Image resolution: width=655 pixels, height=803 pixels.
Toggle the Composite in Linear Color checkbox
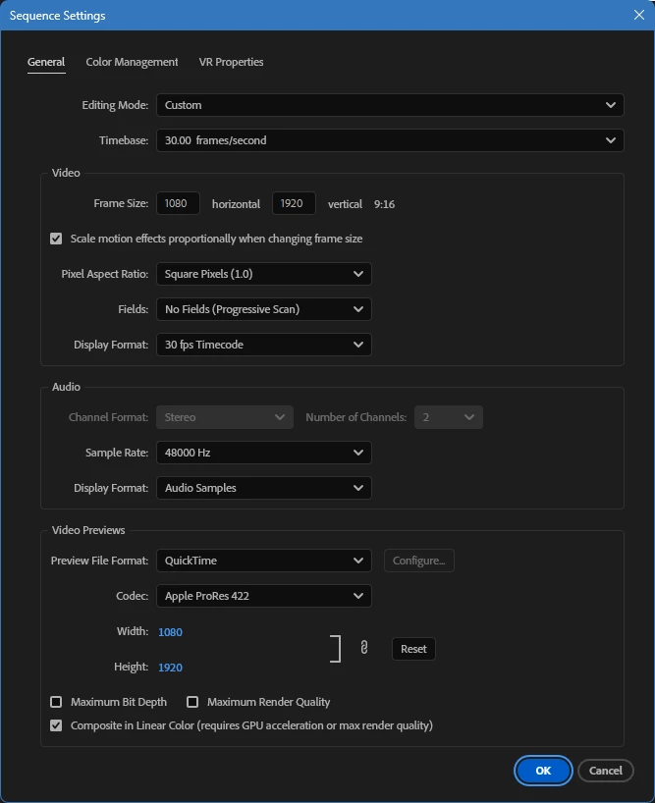coord(56,725)
